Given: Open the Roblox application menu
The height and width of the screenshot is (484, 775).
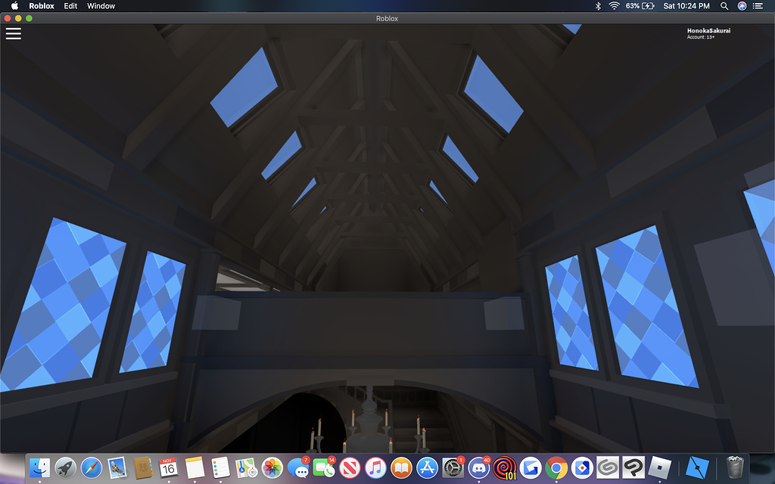Looking at the screenshot, I should click(42, 6).
